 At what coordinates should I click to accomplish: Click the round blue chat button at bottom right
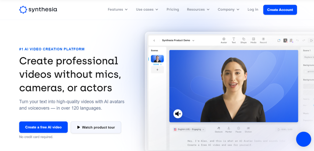[304, 139]
